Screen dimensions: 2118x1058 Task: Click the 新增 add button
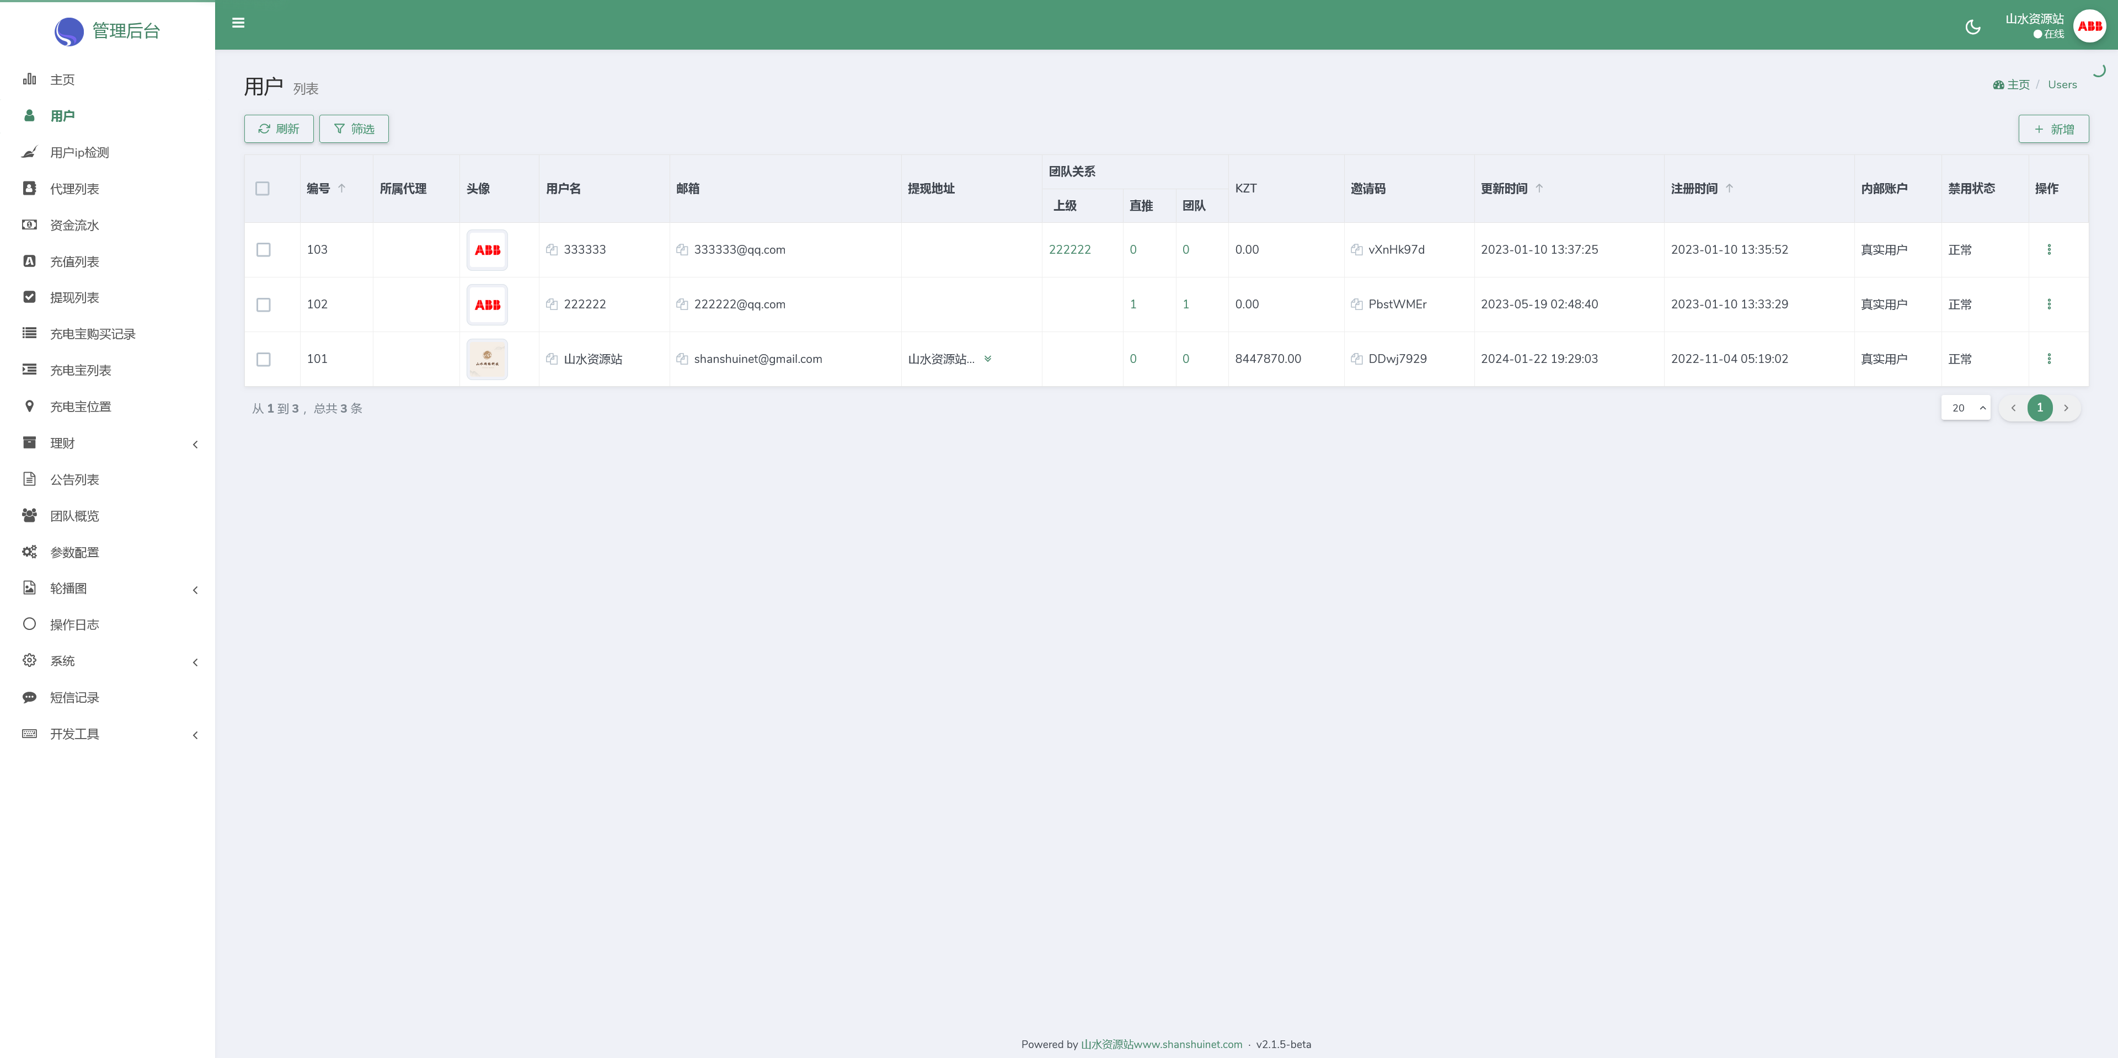pyautogui.click(x=2053, y=129)
